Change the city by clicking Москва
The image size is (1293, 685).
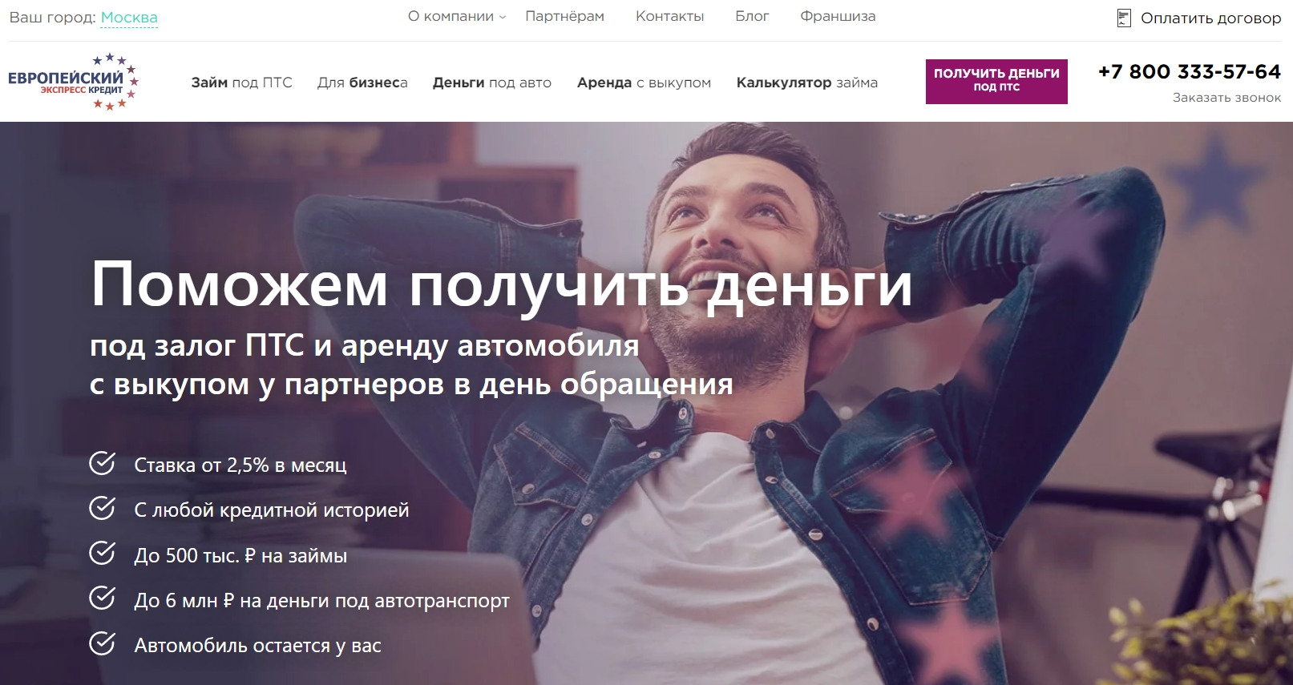(129, 18)
